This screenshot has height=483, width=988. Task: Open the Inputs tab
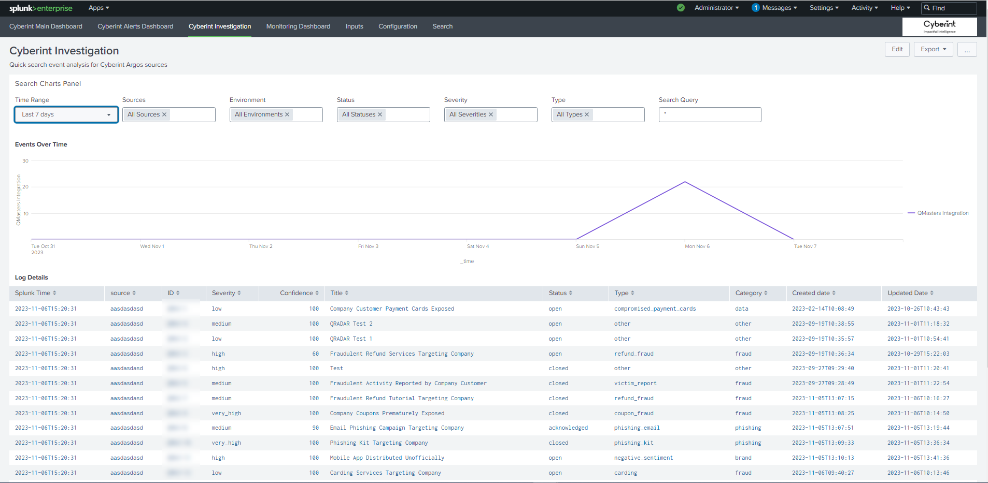click(355, 26)
